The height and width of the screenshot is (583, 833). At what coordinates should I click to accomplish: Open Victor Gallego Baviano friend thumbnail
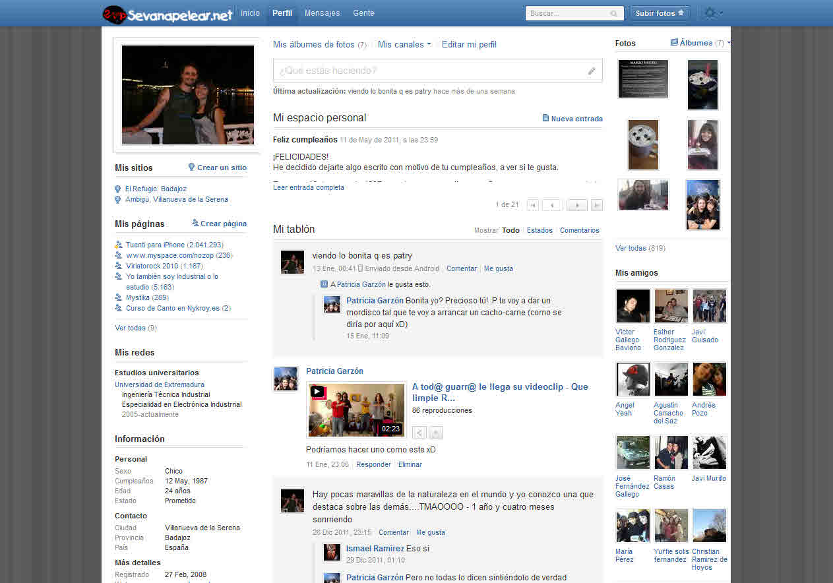(x=632, y=306)
